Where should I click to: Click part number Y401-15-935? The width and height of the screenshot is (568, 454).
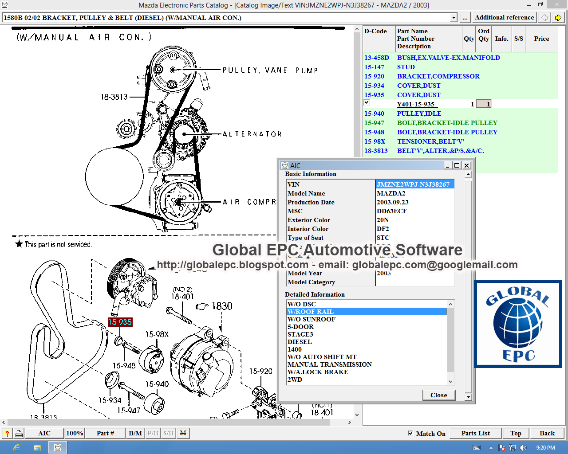pyautogui.click(x=417, y=104)
